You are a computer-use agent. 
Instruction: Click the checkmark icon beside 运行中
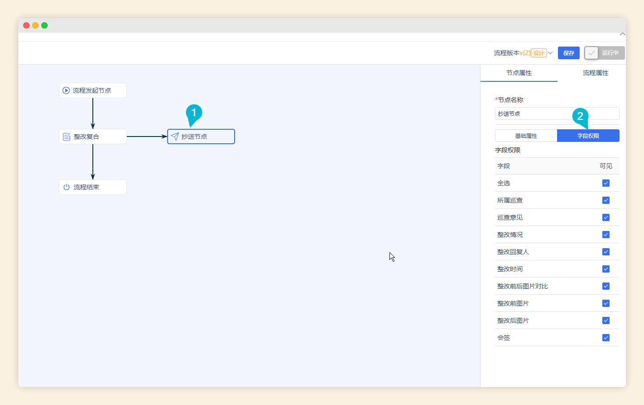[591, 53]
